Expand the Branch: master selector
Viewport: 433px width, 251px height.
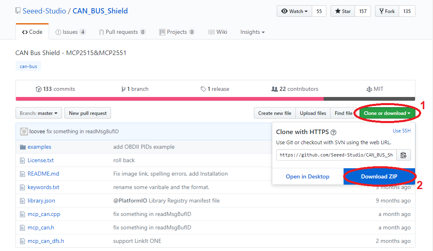(x=39, y=113)
